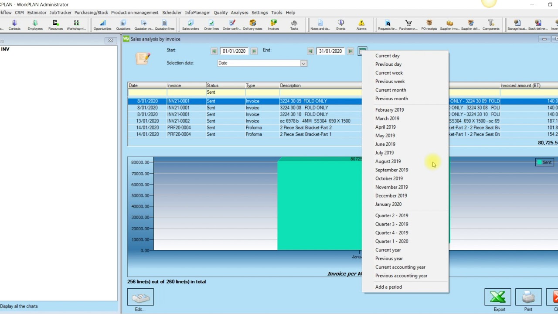The width and height of the screenshot is (558, 314).
Task: Open the Quotations toolbar icon
Action: point(123,25)
